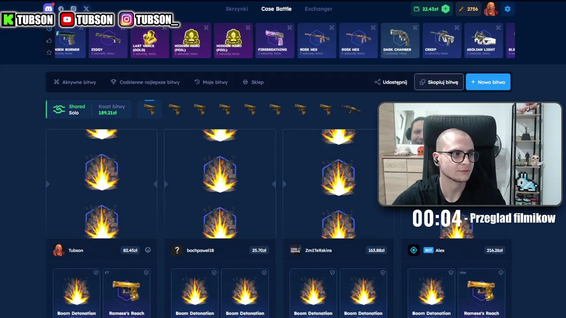566x318 pixels.
Task: Switch to the Exchanger tab
Action: [318, 9]
